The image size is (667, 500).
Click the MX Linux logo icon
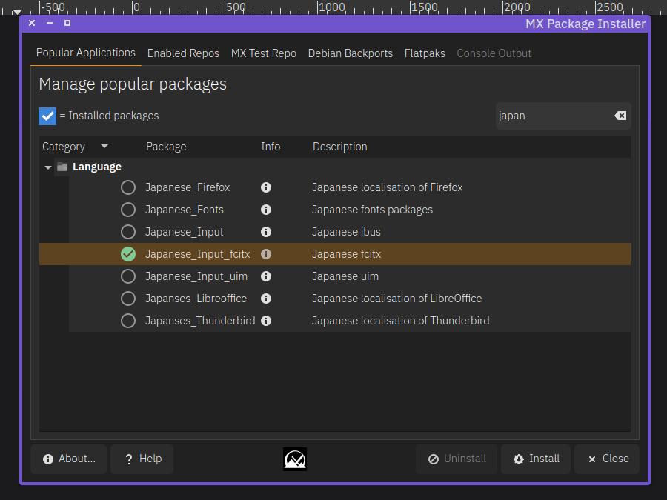tap(295, 459)
